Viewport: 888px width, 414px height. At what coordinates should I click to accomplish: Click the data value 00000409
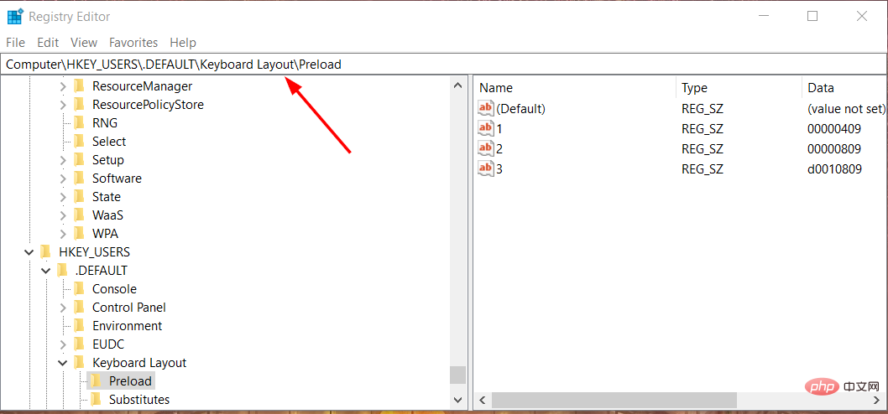pos(834,128)
